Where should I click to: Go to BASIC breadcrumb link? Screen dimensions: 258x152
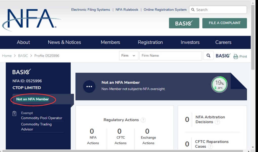[x=23, y=56]
